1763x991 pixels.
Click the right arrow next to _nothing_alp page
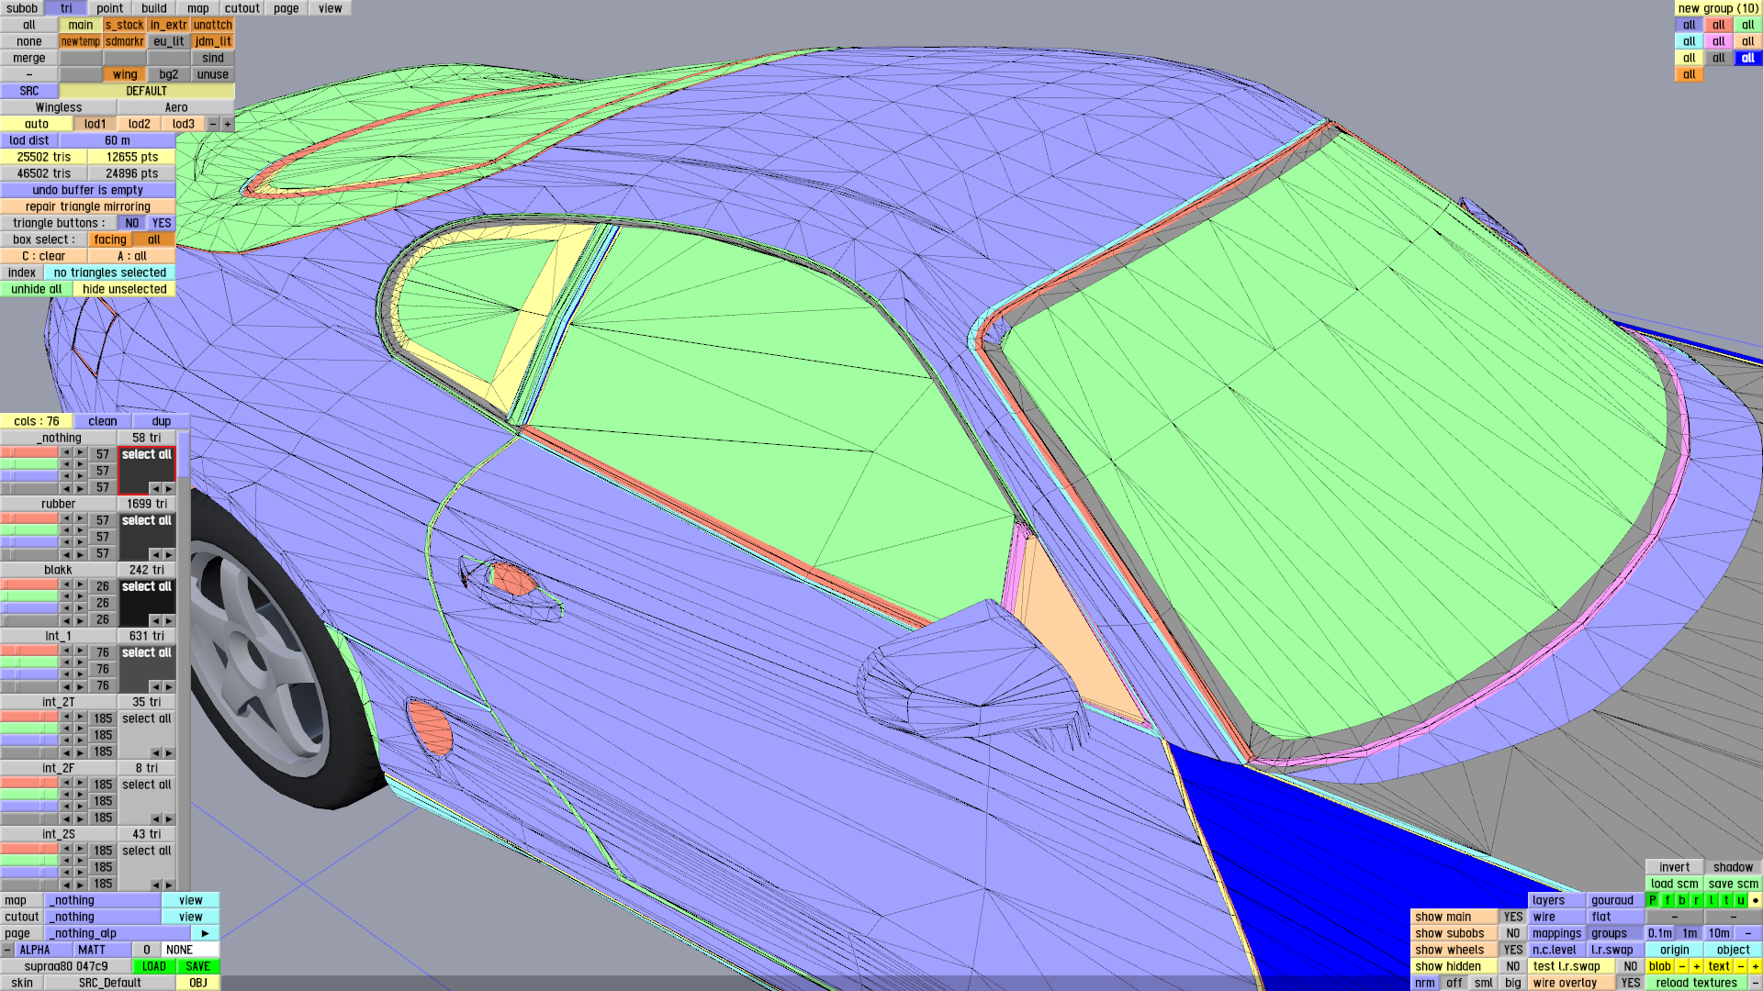tap(205, 933)
